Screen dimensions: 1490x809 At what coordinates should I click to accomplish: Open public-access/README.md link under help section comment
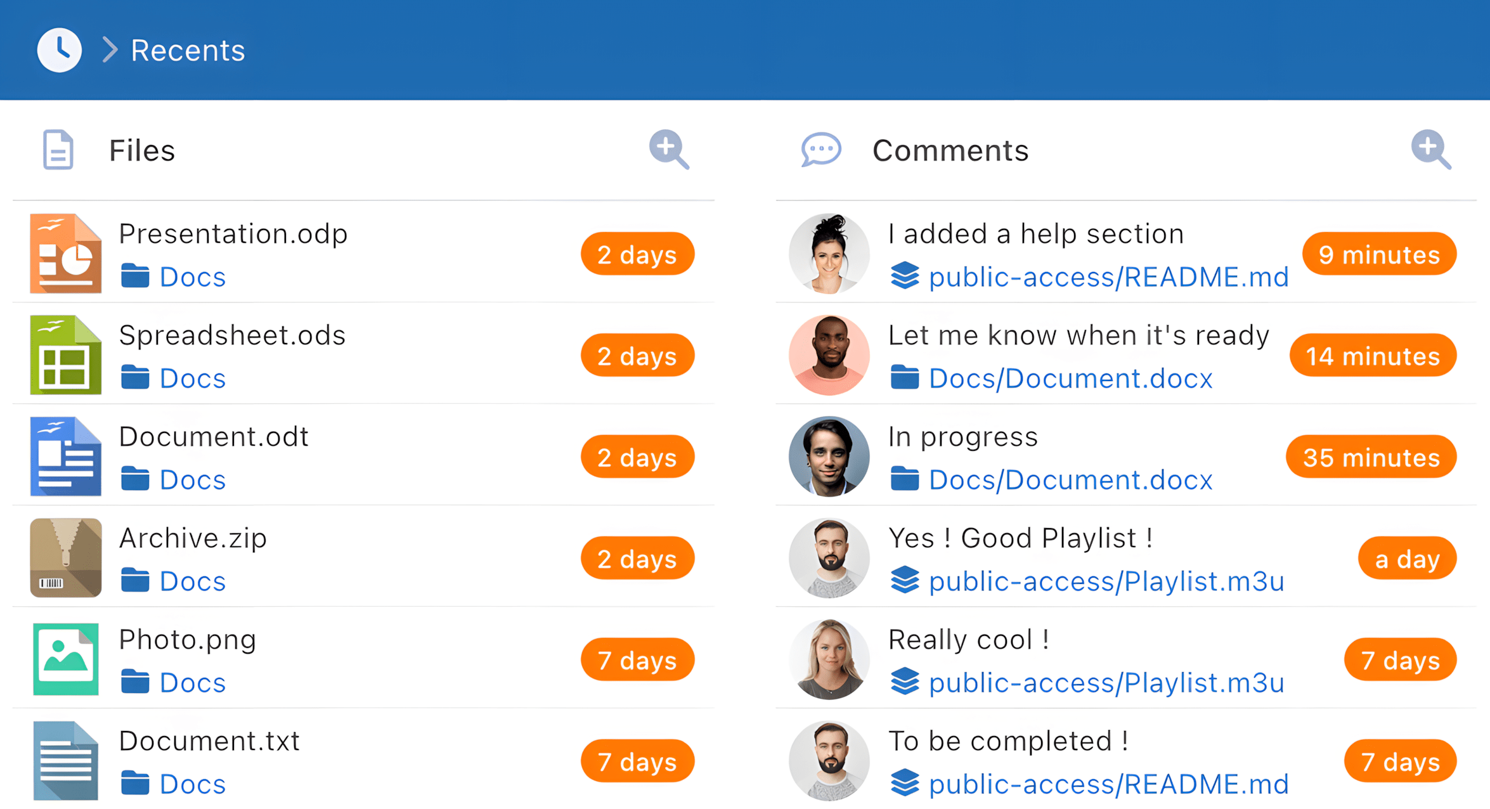pyautogui.click(x=1108, y=277)
